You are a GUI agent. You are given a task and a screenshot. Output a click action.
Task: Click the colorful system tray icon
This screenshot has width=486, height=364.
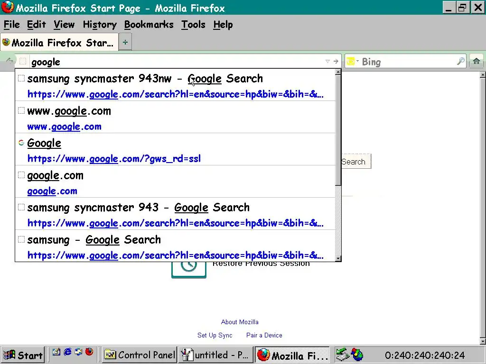click(x=356, y=355)
